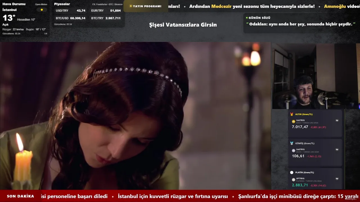Click the sunny weather icon for İstanbul
Screen dimensions: 360x202
point(42,10)
